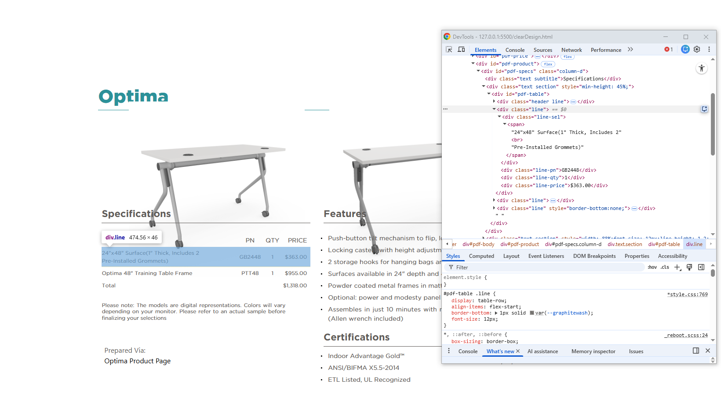
Task: Collapse the line-sel div node
Action: point(499,117)
